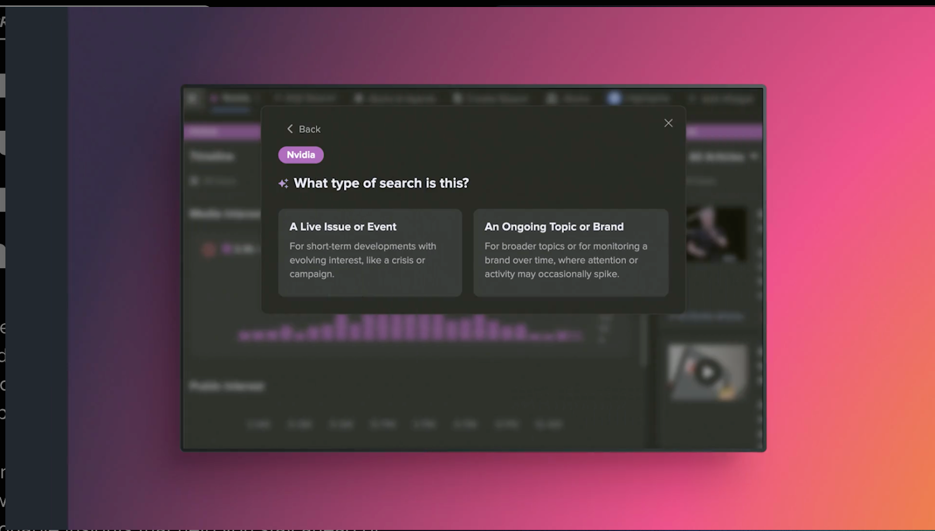Dismiss the dialog with the X icon
935x531 pixels.
point(668,123)
